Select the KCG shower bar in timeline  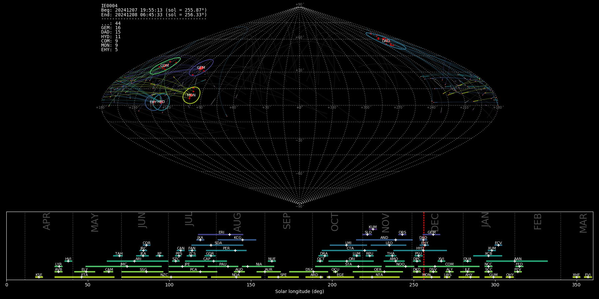point(237,240)
